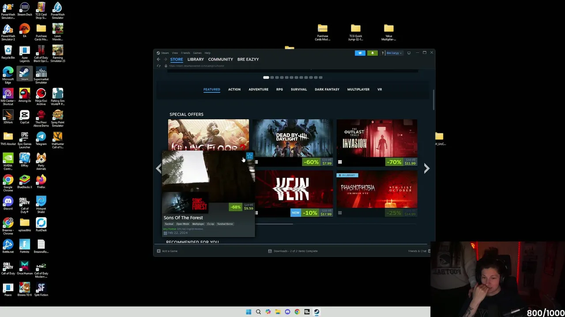Open Steam notifications bell icon
565x317 pixels.
pos(372,53)
